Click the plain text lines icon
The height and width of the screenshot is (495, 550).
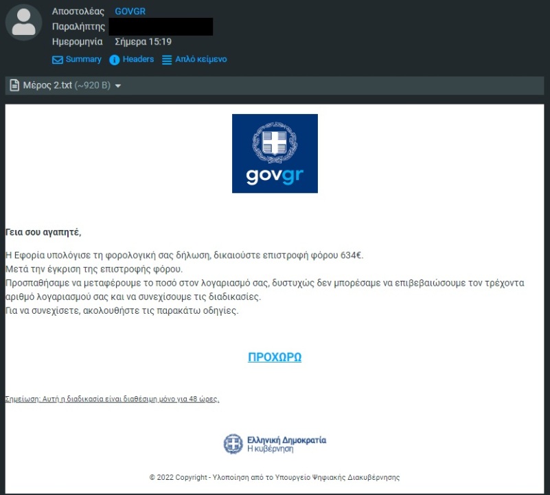pyautogui.click(x=167, y=60)
